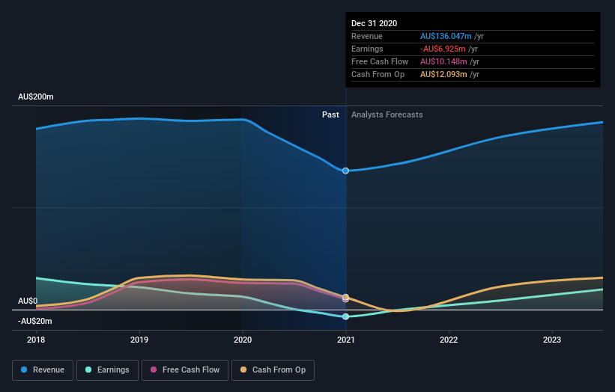Image resolution: width=615 pixels, height=392 pixels.
Task: Click the AU$200m y-axis label
Action: coord(36,97)
